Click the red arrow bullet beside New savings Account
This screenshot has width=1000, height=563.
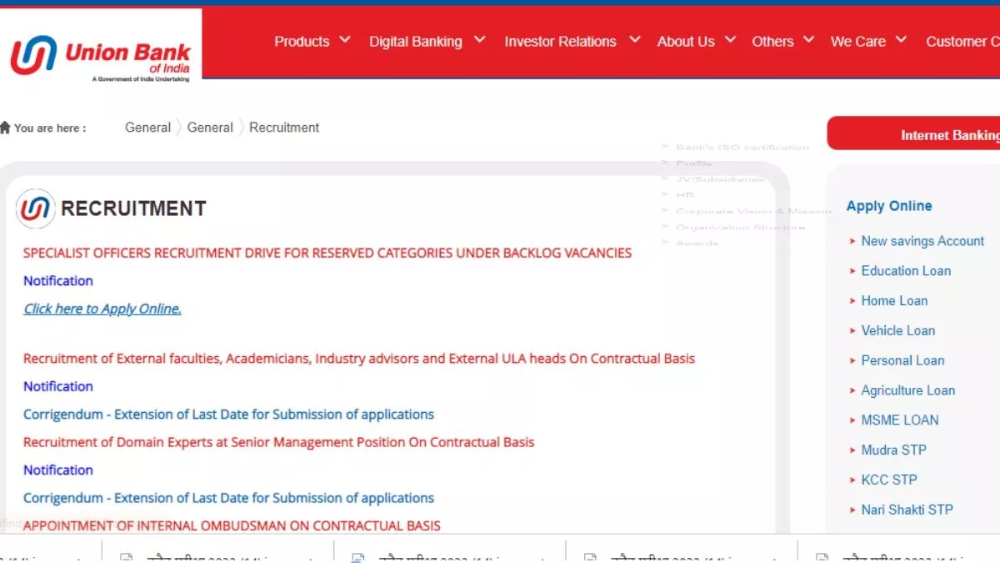[x=852, y=241]
